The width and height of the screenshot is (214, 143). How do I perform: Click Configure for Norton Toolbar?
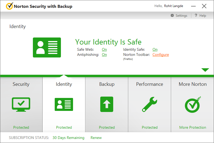(x=161, y=55)
